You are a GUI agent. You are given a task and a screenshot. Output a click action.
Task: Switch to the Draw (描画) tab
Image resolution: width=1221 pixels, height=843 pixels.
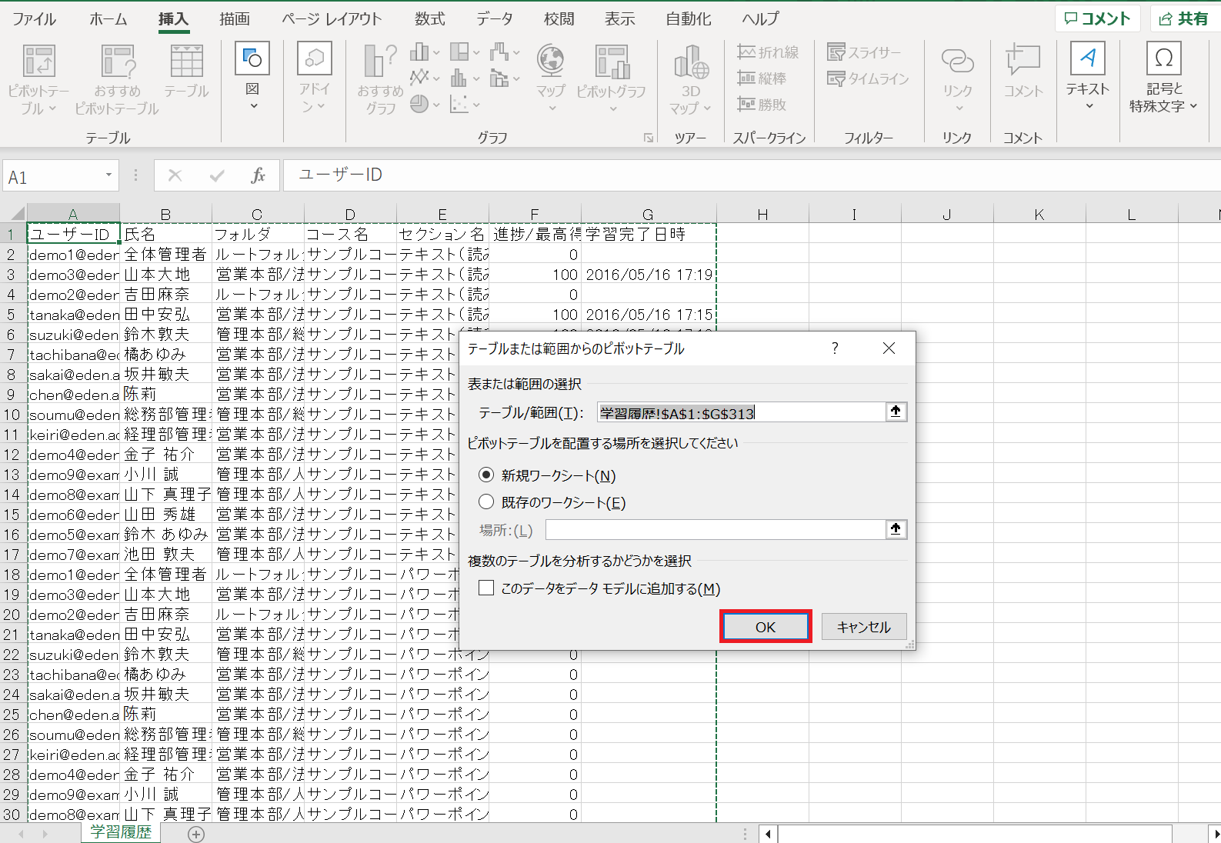[x=234, y=18]
